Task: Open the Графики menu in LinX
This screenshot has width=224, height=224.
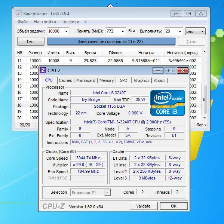Action: pos(70,22)
